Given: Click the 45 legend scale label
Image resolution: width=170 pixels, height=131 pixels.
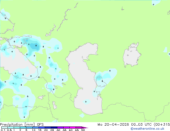Looking at the screenshot, I should click(77, 130).
